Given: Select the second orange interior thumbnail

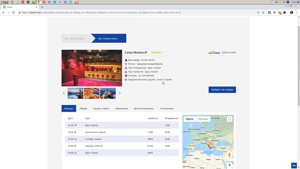Looking at the screenshot, I should 92,93.
